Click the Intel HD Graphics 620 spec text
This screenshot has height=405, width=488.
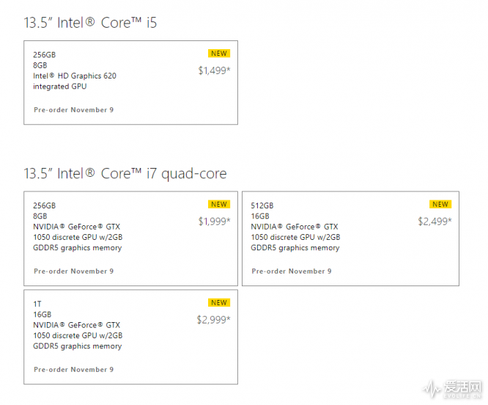(75, 76)
